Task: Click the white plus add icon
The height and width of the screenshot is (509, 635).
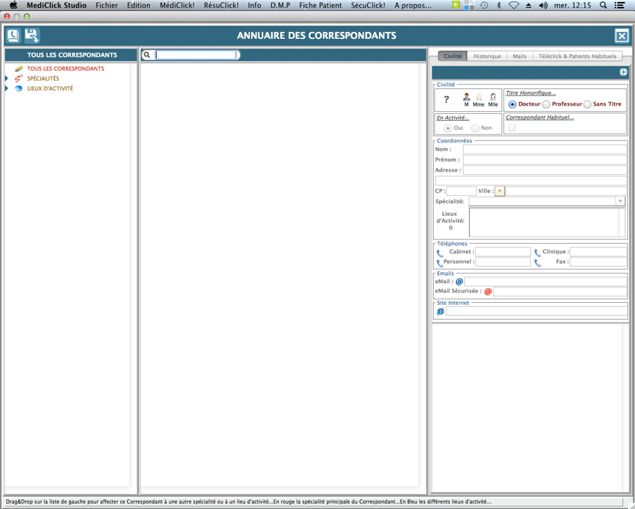Action: pyautogui.click(x=623, y=72)
